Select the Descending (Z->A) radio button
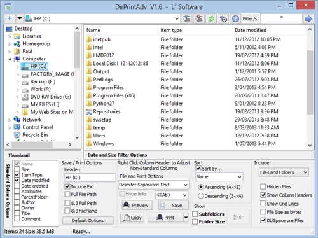The image size is (318, 238). tap(200, 196)
